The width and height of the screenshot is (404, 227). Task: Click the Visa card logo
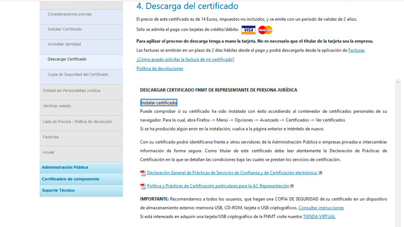248,30
